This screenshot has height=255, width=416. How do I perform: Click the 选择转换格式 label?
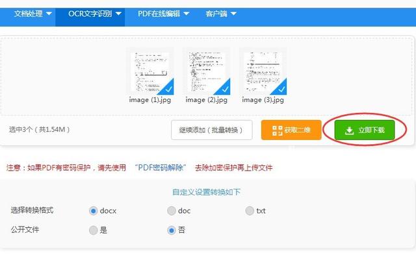[32, 210]
